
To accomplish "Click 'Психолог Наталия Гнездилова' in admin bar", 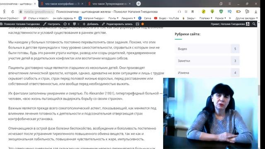I will click(20, 24).
